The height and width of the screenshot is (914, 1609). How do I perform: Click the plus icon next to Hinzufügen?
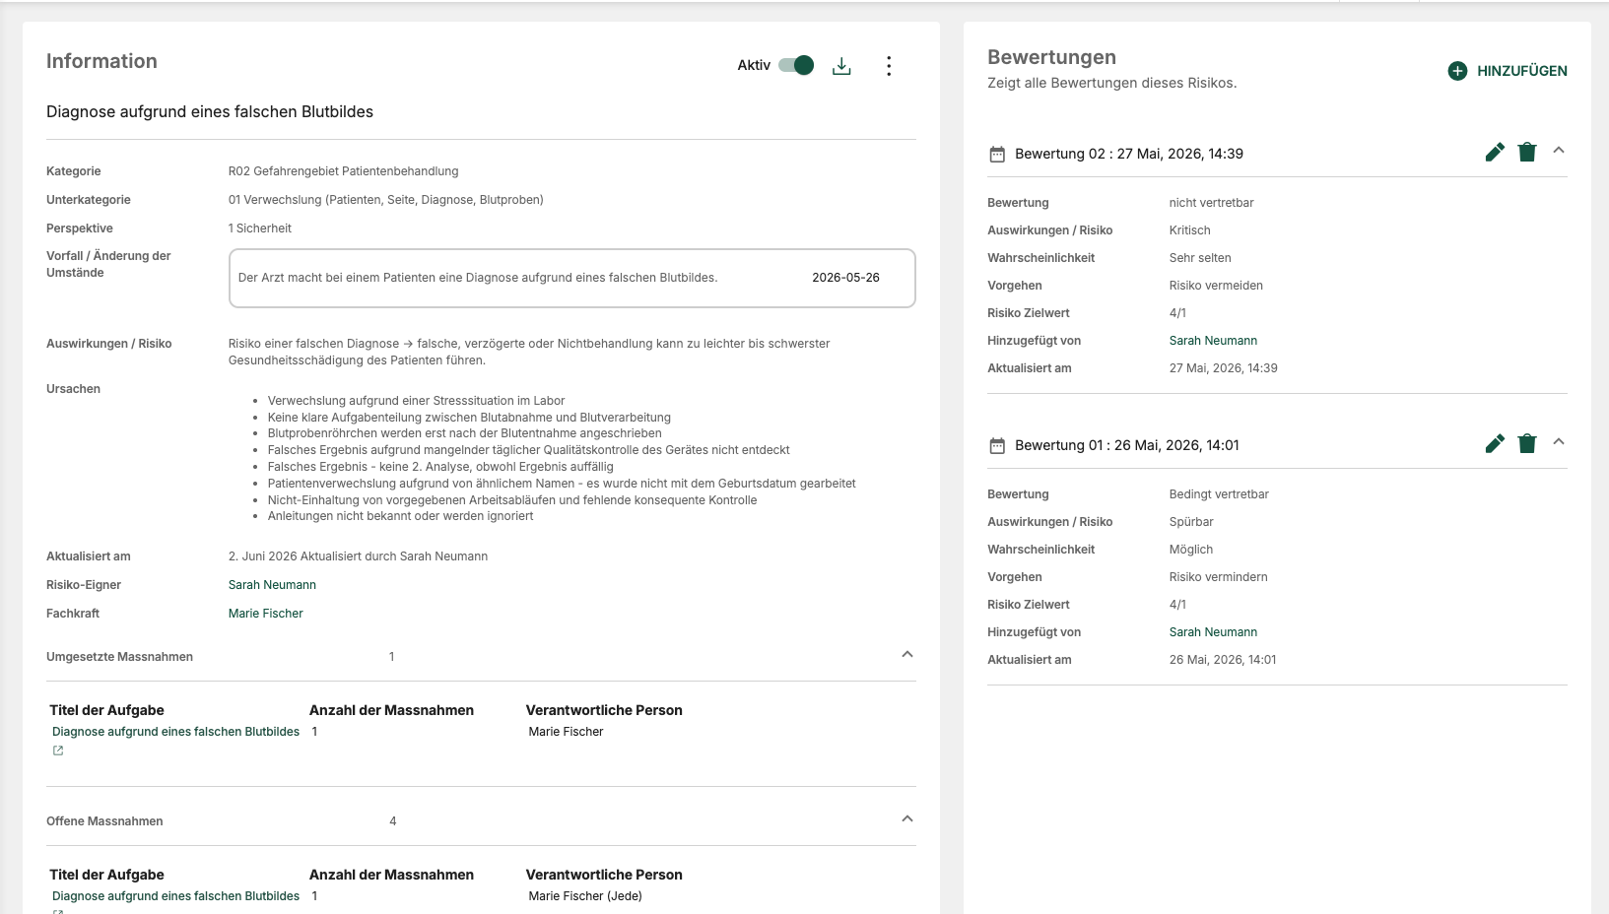[1457, 71]
